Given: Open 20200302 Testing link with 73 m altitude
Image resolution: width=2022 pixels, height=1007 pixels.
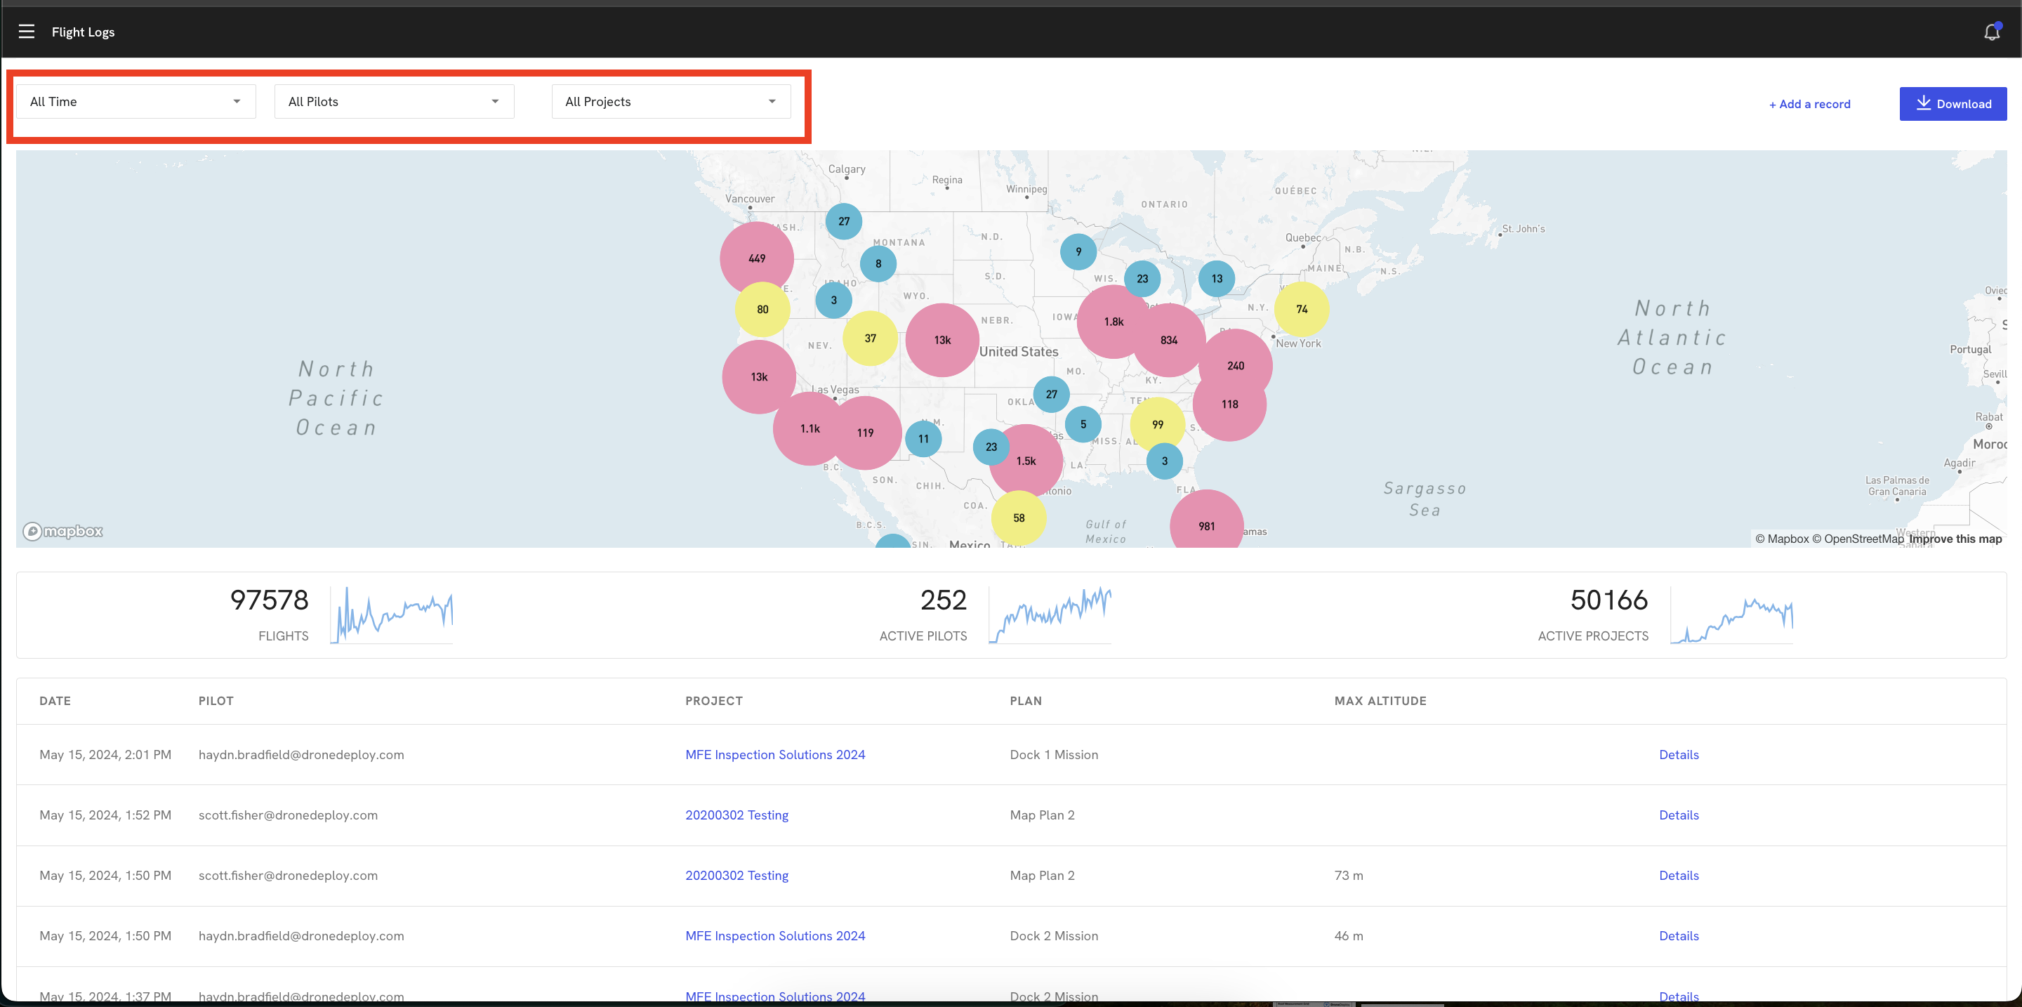Looking at the screenshot, I should 736,875.
